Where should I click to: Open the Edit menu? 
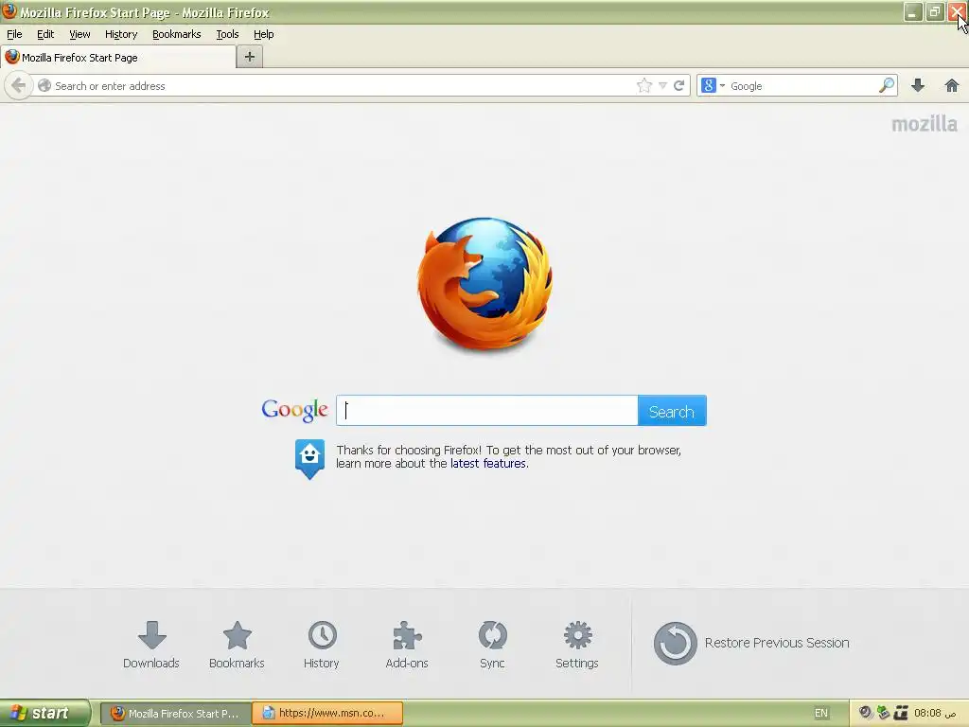[x=45, y=34]
